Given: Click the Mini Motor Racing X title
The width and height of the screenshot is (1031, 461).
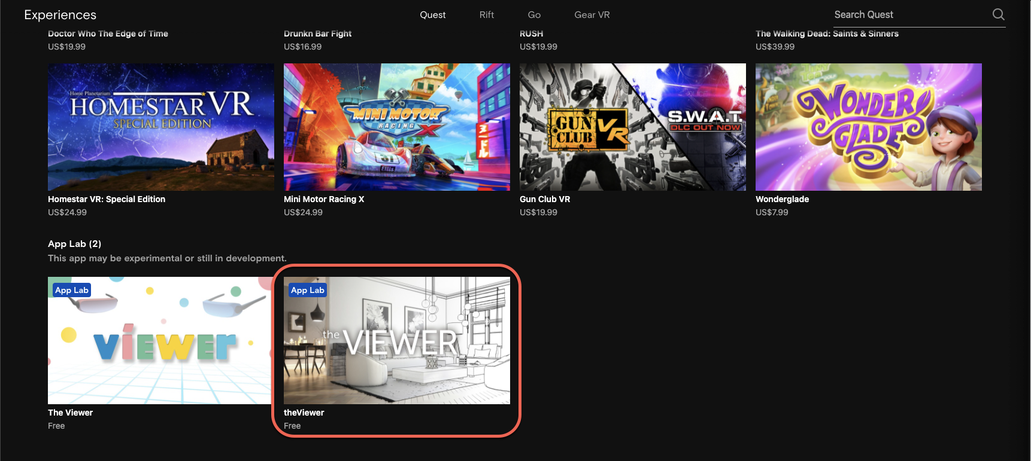Looking at the screenshot, I should (324, 199).
